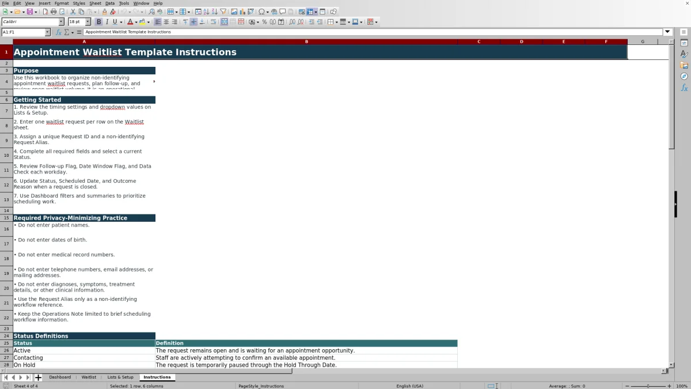Click the Insert Hyperlink icon
This screenshot has height=389, width=691.
(274, 12)
